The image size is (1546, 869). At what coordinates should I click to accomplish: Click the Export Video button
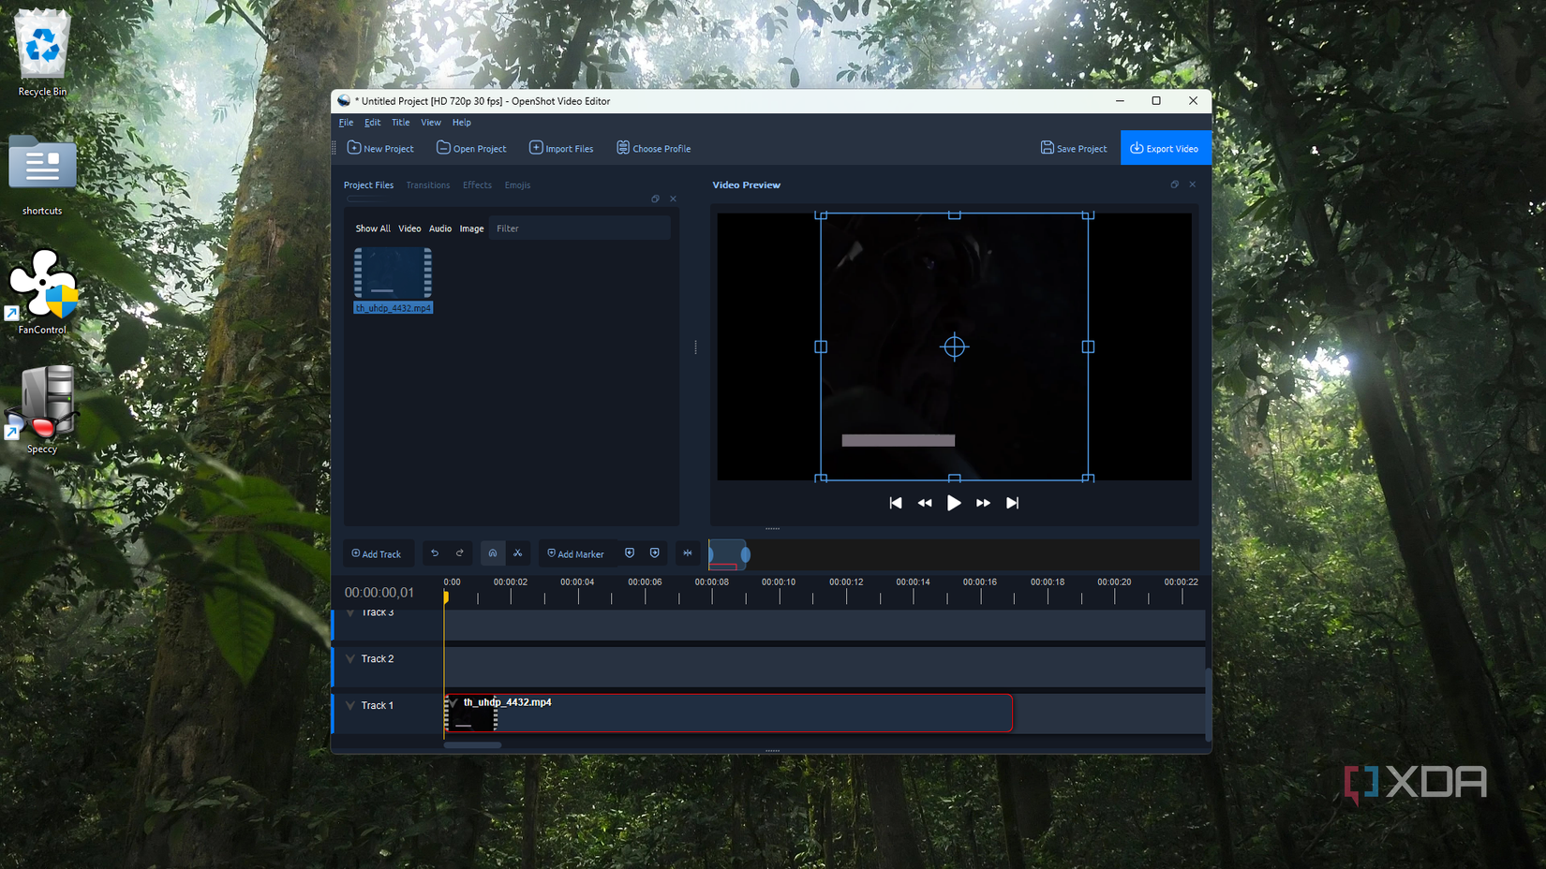[1166, 148]
